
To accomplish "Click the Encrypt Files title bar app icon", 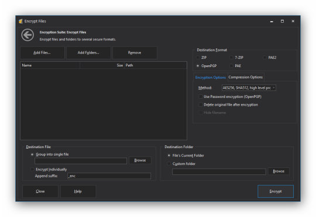I will click(x=20, y=21).
